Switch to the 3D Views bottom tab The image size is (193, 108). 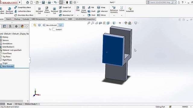[18, 104]
